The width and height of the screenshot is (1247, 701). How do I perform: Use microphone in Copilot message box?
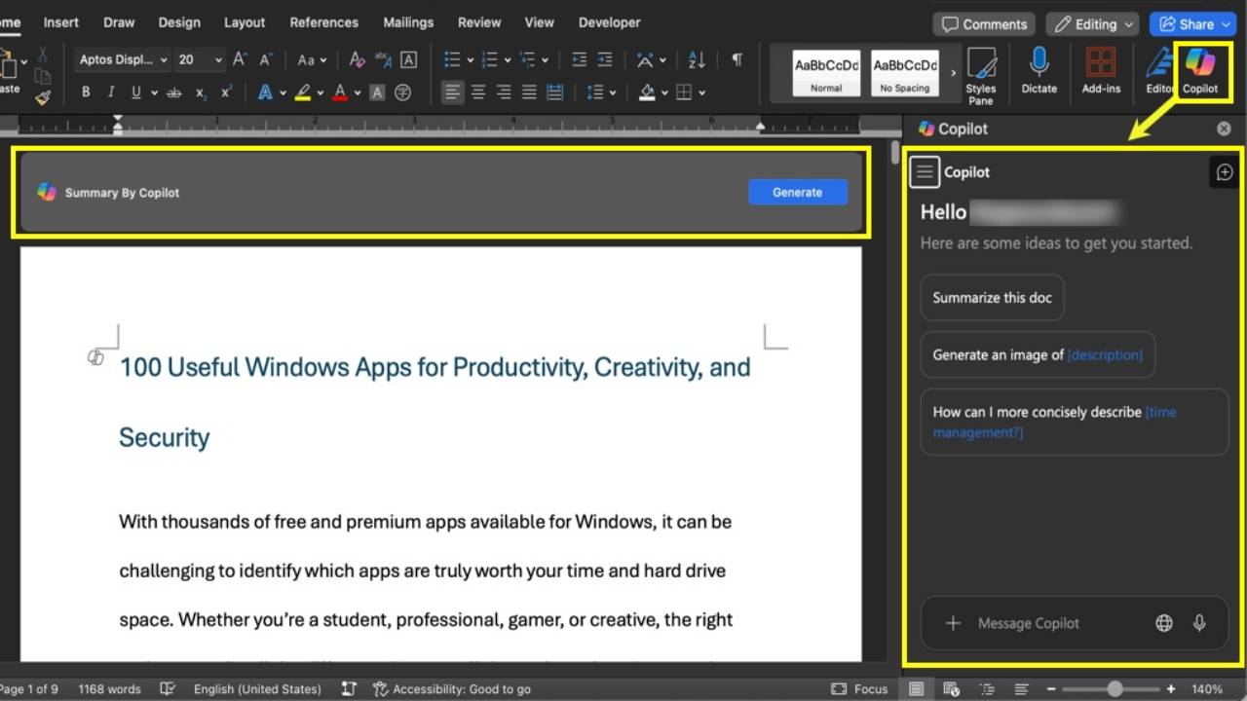(x=1199, y=623)
